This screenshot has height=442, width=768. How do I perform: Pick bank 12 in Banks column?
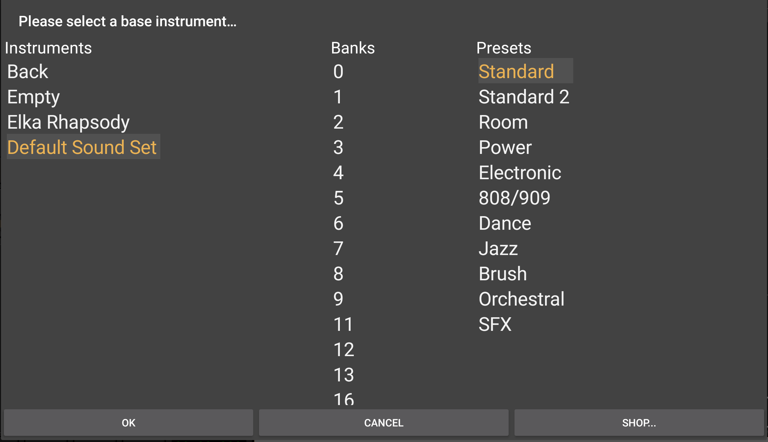pyautogui.click(x=343, y=350)
